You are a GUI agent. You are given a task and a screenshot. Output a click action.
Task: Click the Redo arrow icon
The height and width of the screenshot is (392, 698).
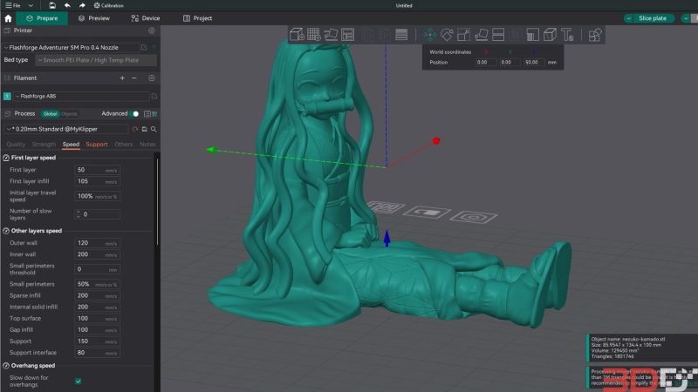(82, 5)
